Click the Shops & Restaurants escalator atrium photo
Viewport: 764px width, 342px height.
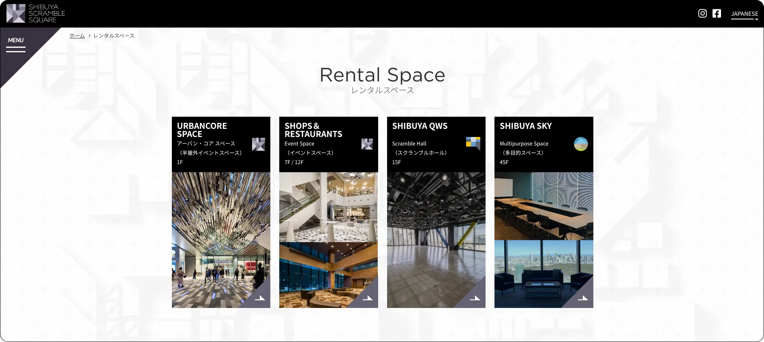[x=328, y=207]
